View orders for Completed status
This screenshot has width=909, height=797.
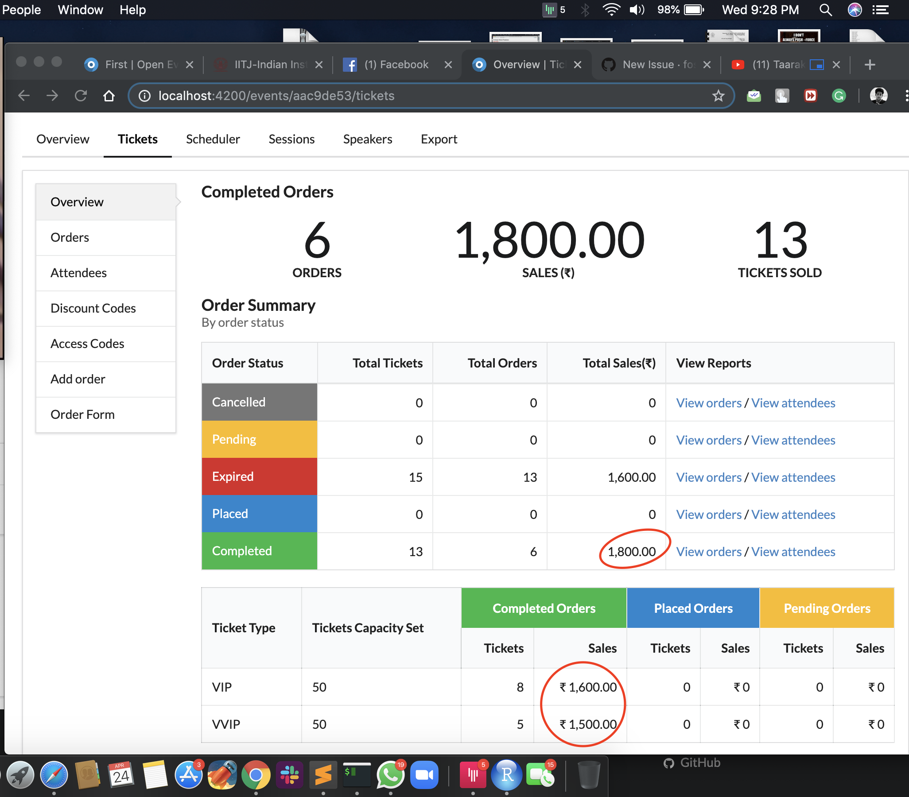click(708, 552)
